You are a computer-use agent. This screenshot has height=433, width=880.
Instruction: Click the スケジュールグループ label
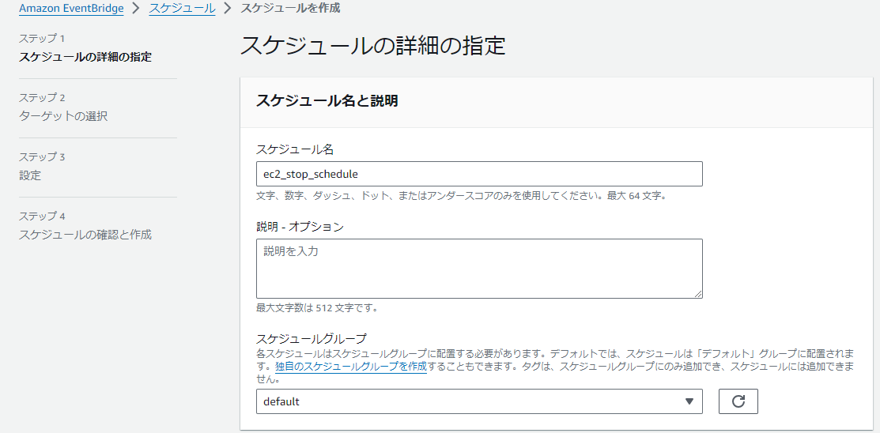click(x=312, y=339)
